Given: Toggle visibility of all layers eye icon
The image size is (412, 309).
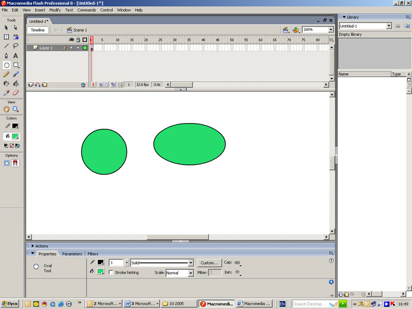Looking at the screenshot, I should [72, 40].
